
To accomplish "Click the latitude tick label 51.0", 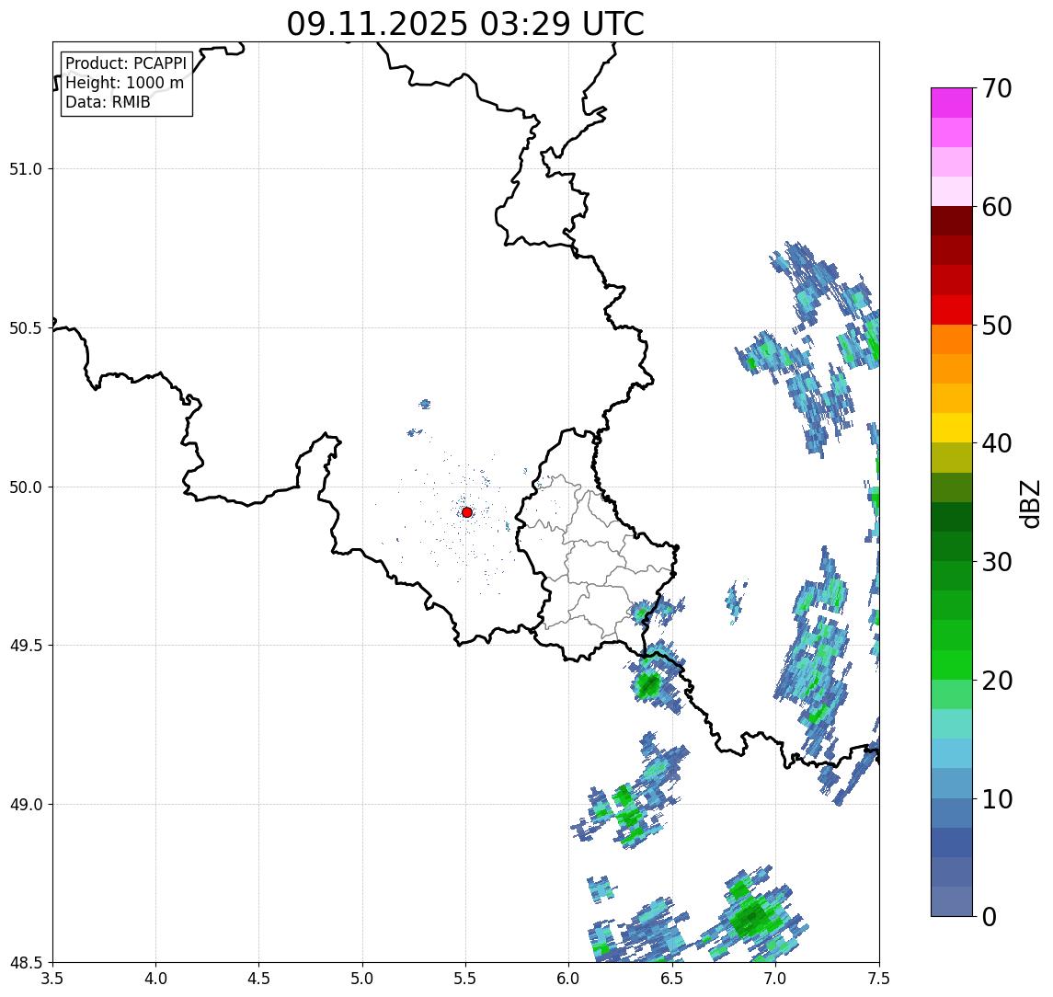I will coord(26,168).
